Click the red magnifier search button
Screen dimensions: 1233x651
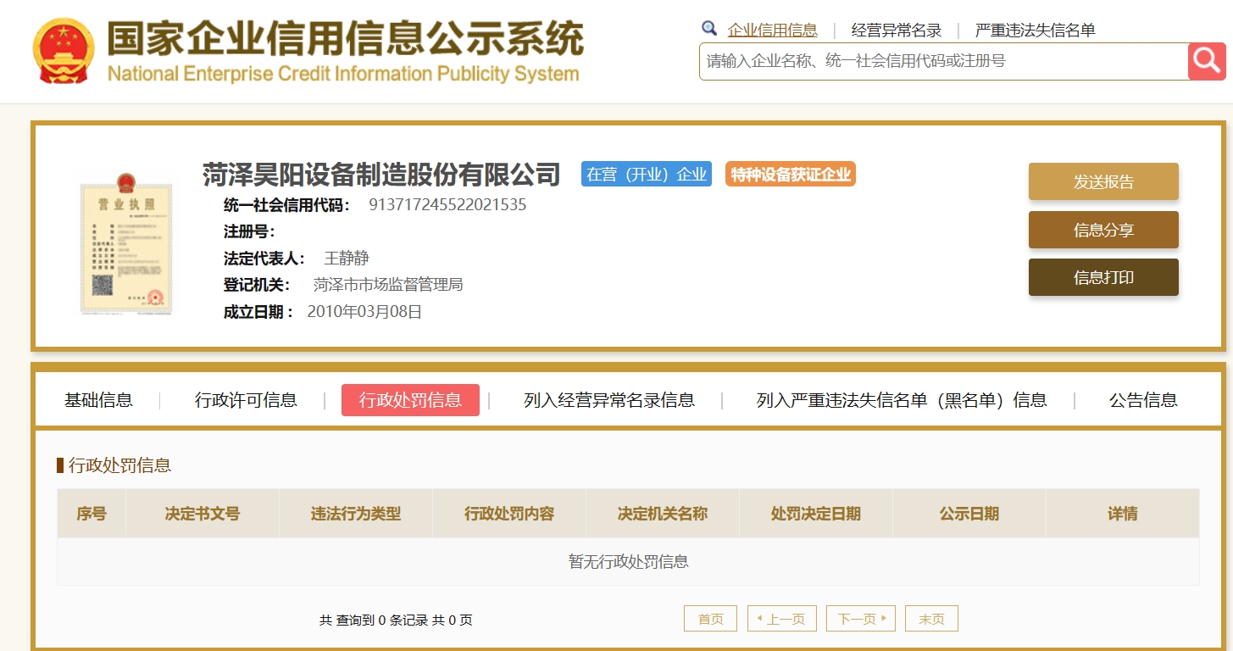pos(1207,61)
